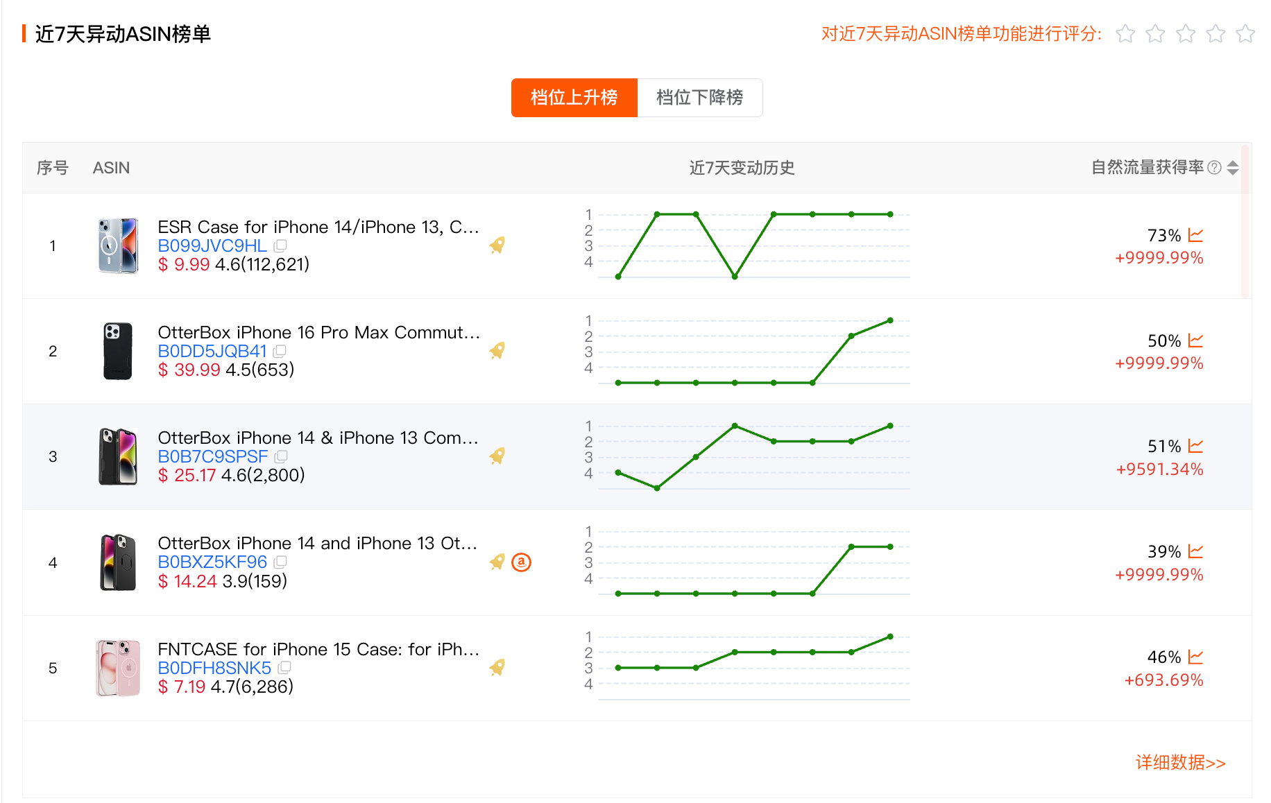The width and height of the screenshot is (1271, 803).
Task: Rate the feature one star
Action: (x=1125, y=33)
